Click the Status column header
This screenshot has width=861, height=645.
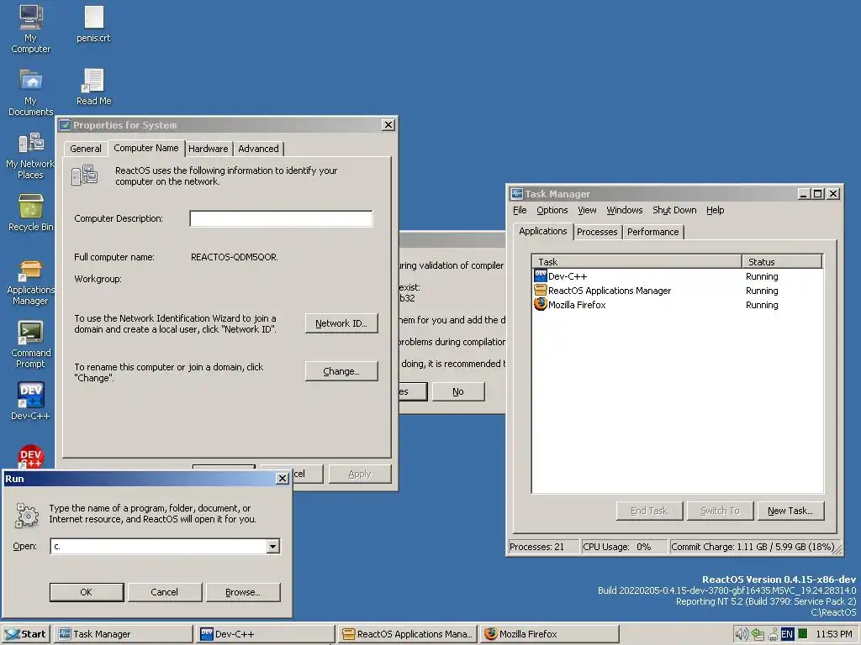(782, 262)
